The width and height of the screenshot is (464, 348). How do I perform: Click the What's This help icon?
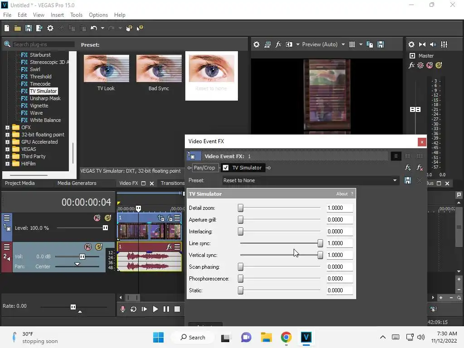pos(140,28)
